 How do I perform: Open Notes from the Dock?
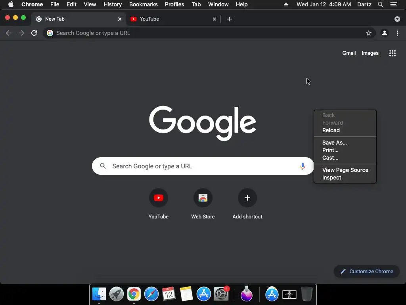click(186, 294)
